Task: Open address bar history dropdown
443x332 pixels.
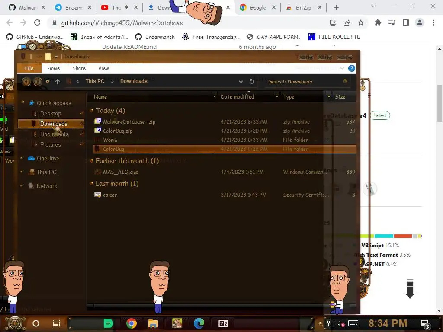Action: 241,82
